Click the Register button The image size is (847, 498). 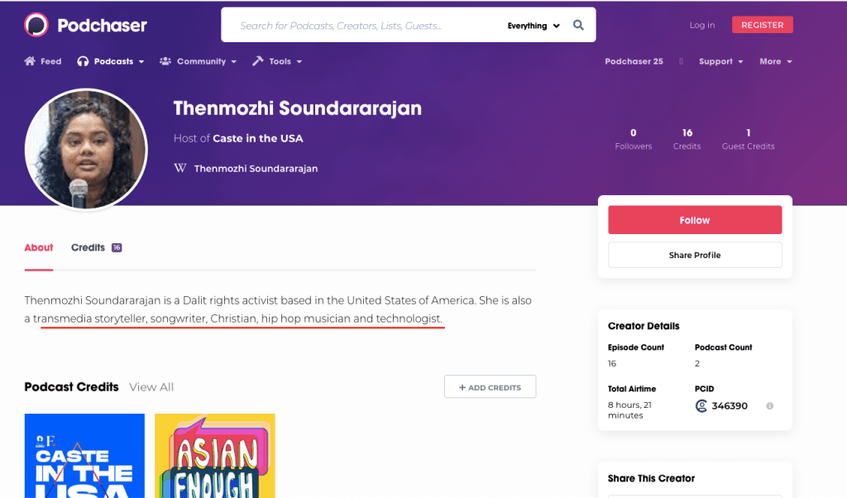coord(762,25)
